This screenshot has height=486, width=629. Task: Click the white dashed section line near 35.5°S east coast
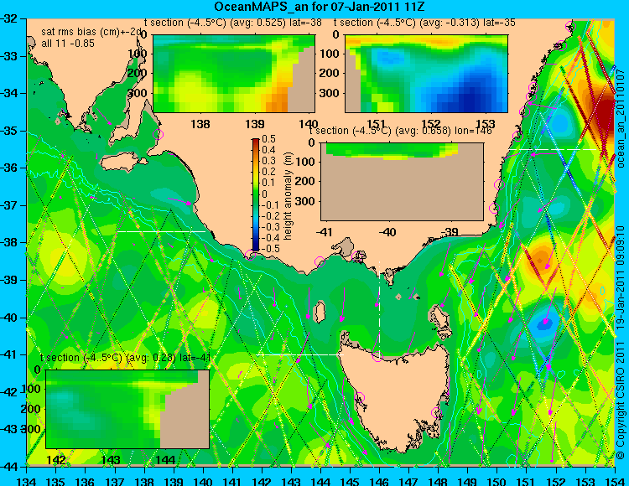[554, 149]
